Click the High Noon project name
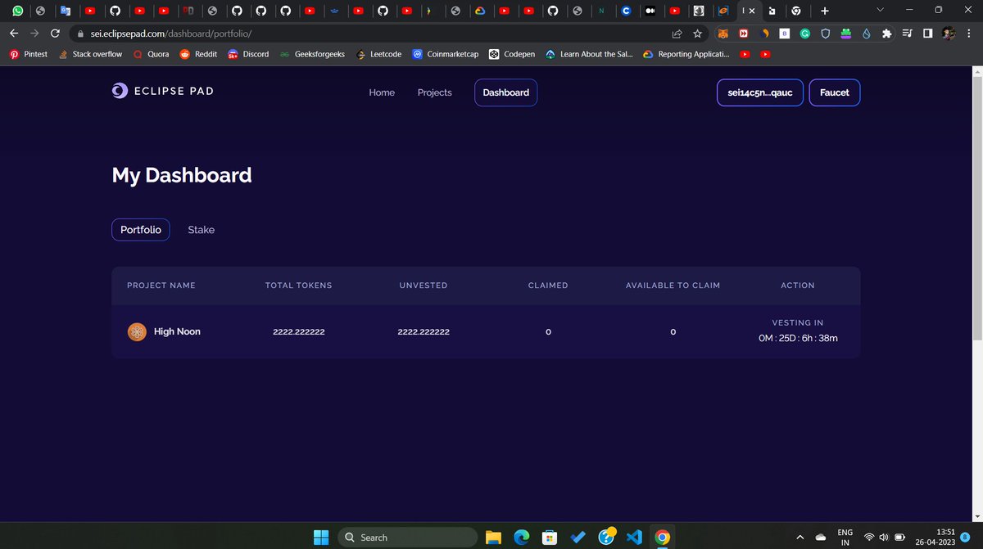This screenshot has width=983, height=549. click(177, 331)
